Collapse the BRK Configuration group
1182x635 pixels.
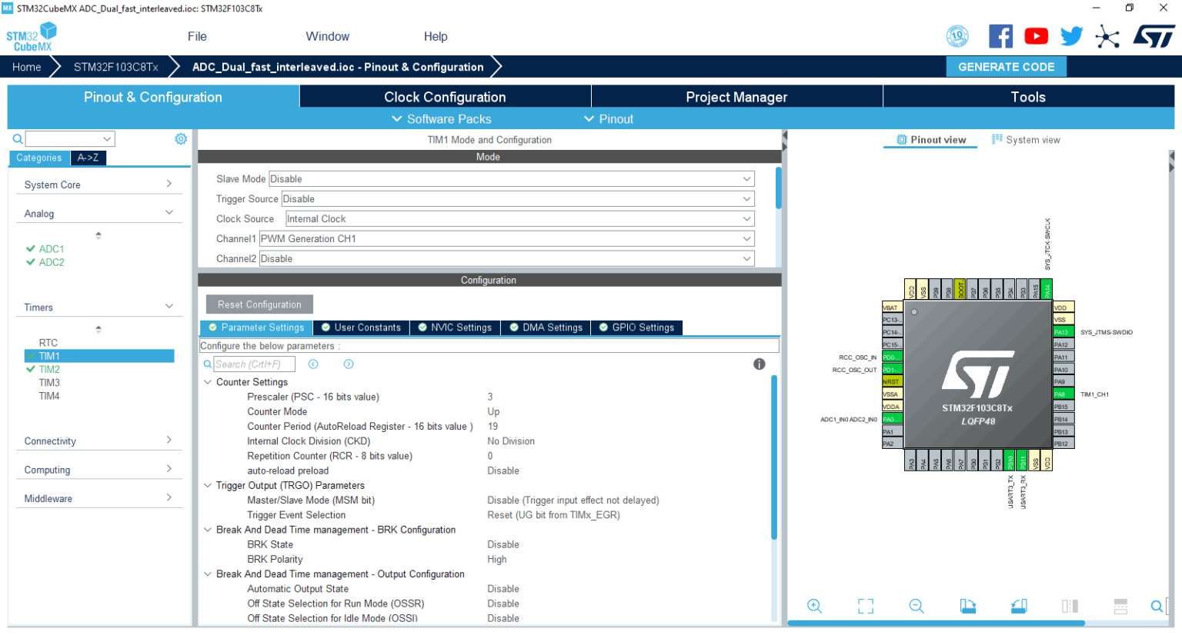click(208, 530)
